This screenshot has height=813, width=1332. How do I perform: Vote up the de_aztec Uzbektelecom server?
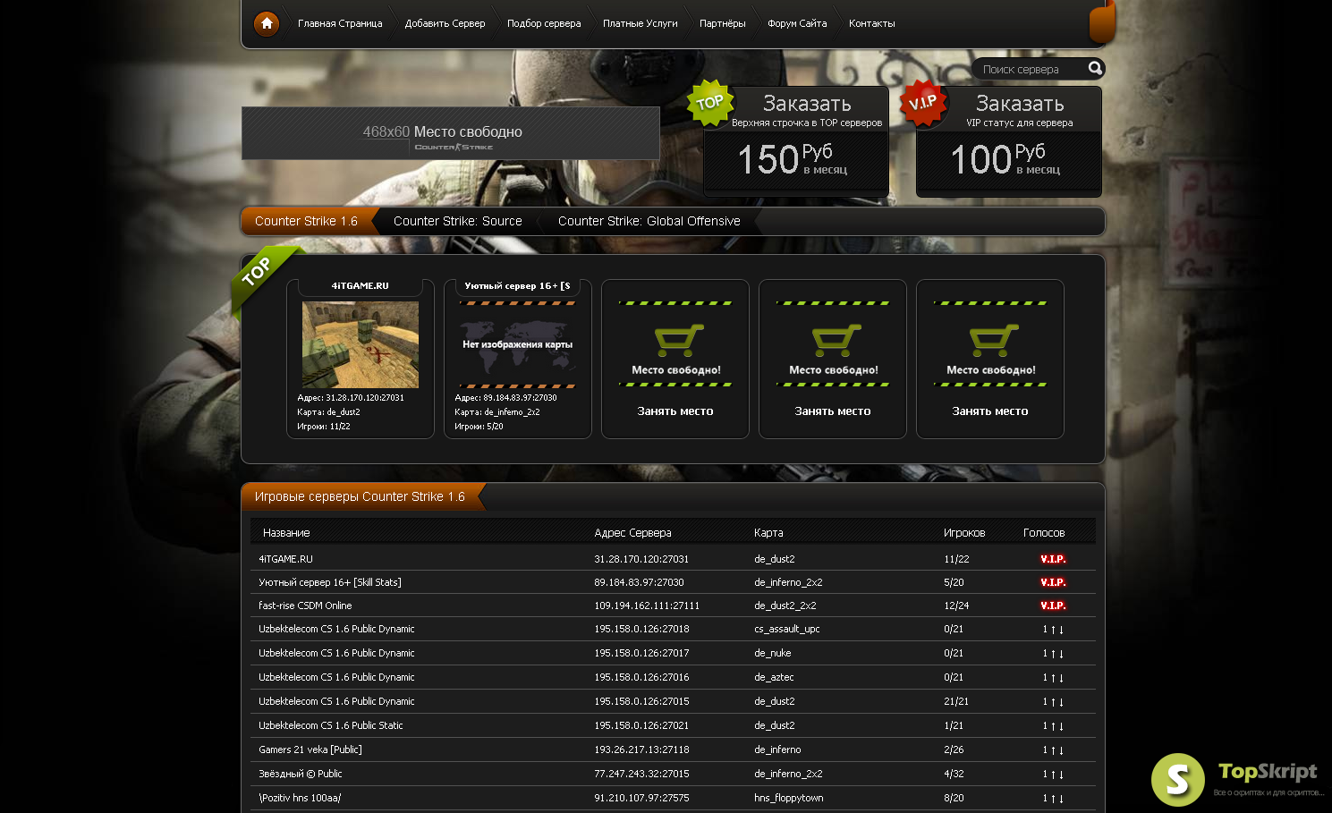click(x=1053, y=678)
